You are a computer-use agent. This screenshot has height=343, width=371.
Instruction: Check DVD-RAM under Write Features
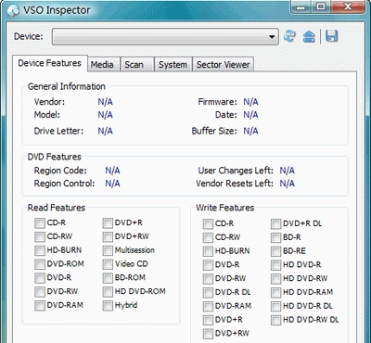(208, 306)
